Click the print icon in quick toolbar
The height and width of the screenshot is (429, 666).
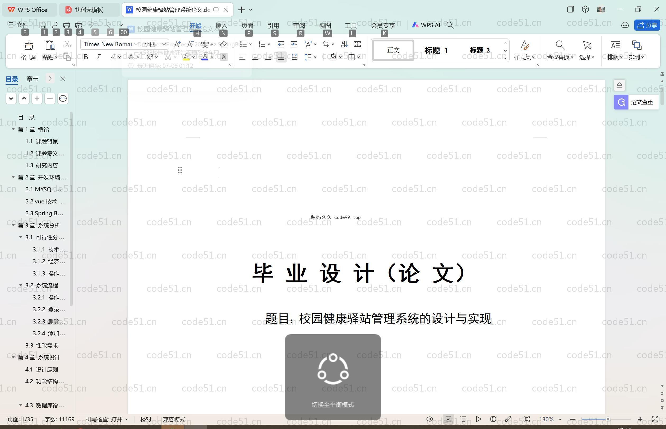click(x=66, y=25)
